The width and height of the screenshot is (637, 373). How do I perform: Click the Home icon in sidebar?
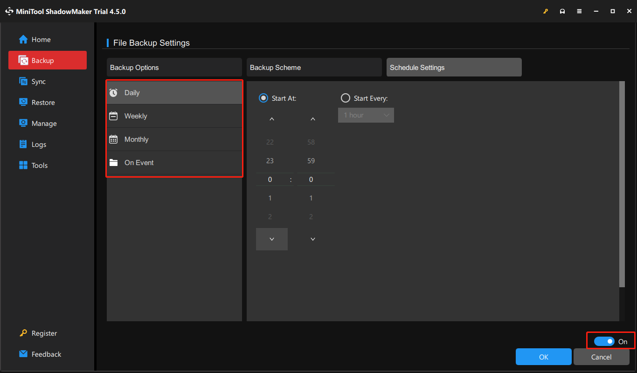coord(23,40)
